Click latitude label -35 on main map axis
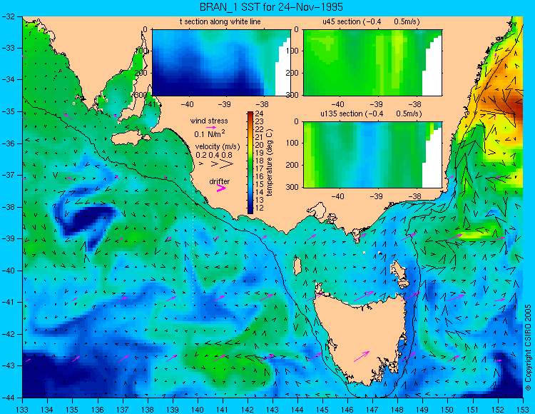This screenshot has width=535, height=414. tap(9, 111)
